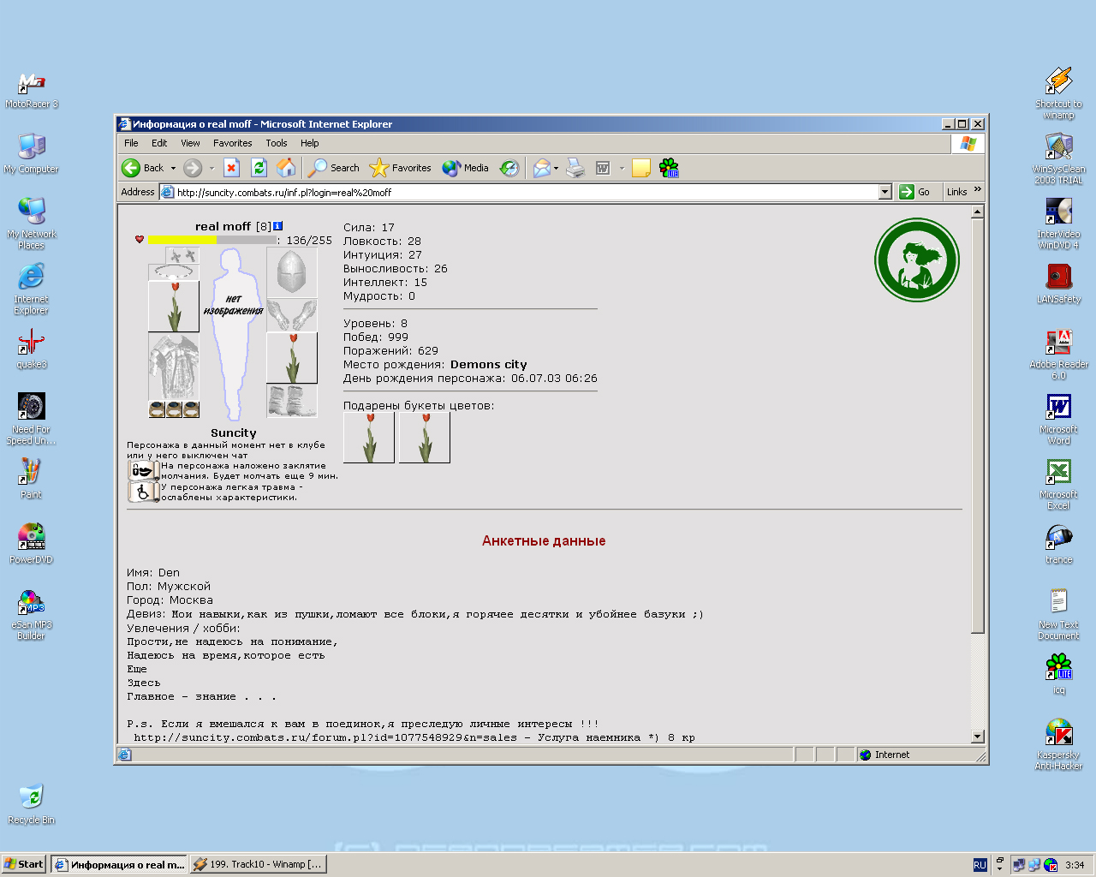The height and width of the screenshot is (877, 1096).
Task: Click the Start button
Action: [x=24, y=864]
